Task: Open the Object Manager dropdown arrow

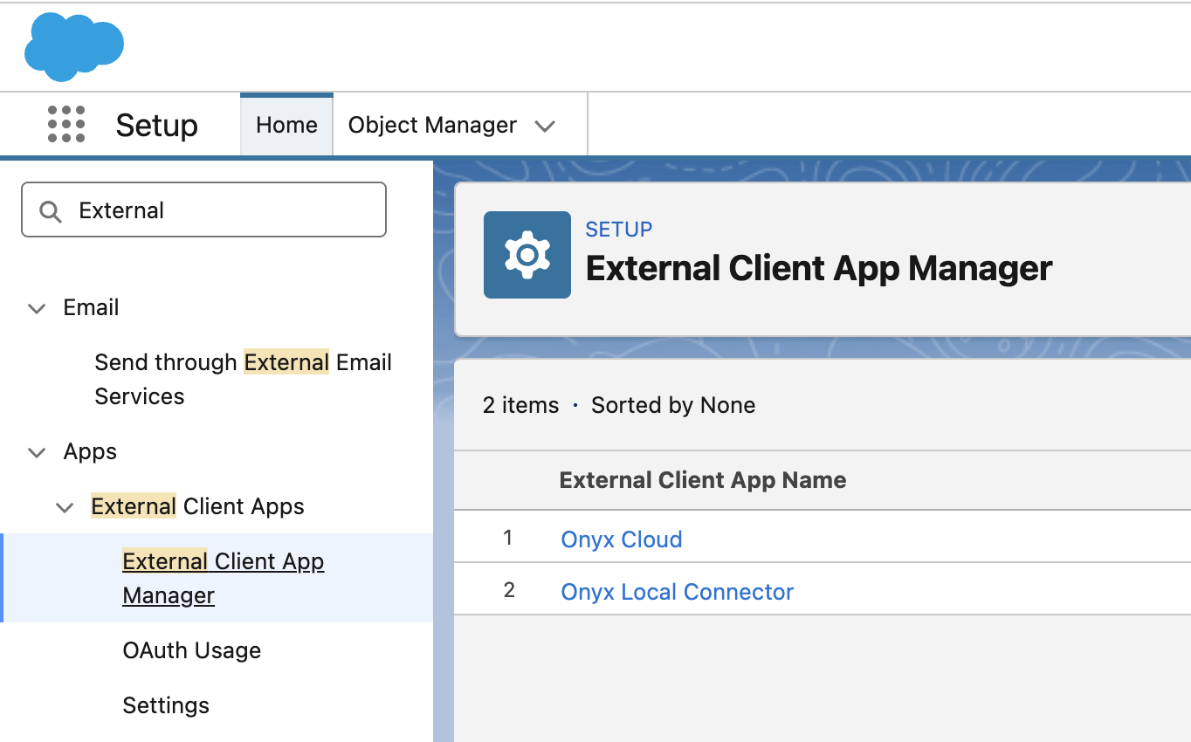Action: [545, 127]
